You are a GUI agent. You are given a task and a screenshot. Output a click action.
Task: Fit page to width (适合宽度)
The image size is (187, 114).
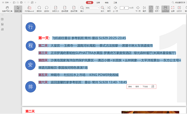[65, 9]
